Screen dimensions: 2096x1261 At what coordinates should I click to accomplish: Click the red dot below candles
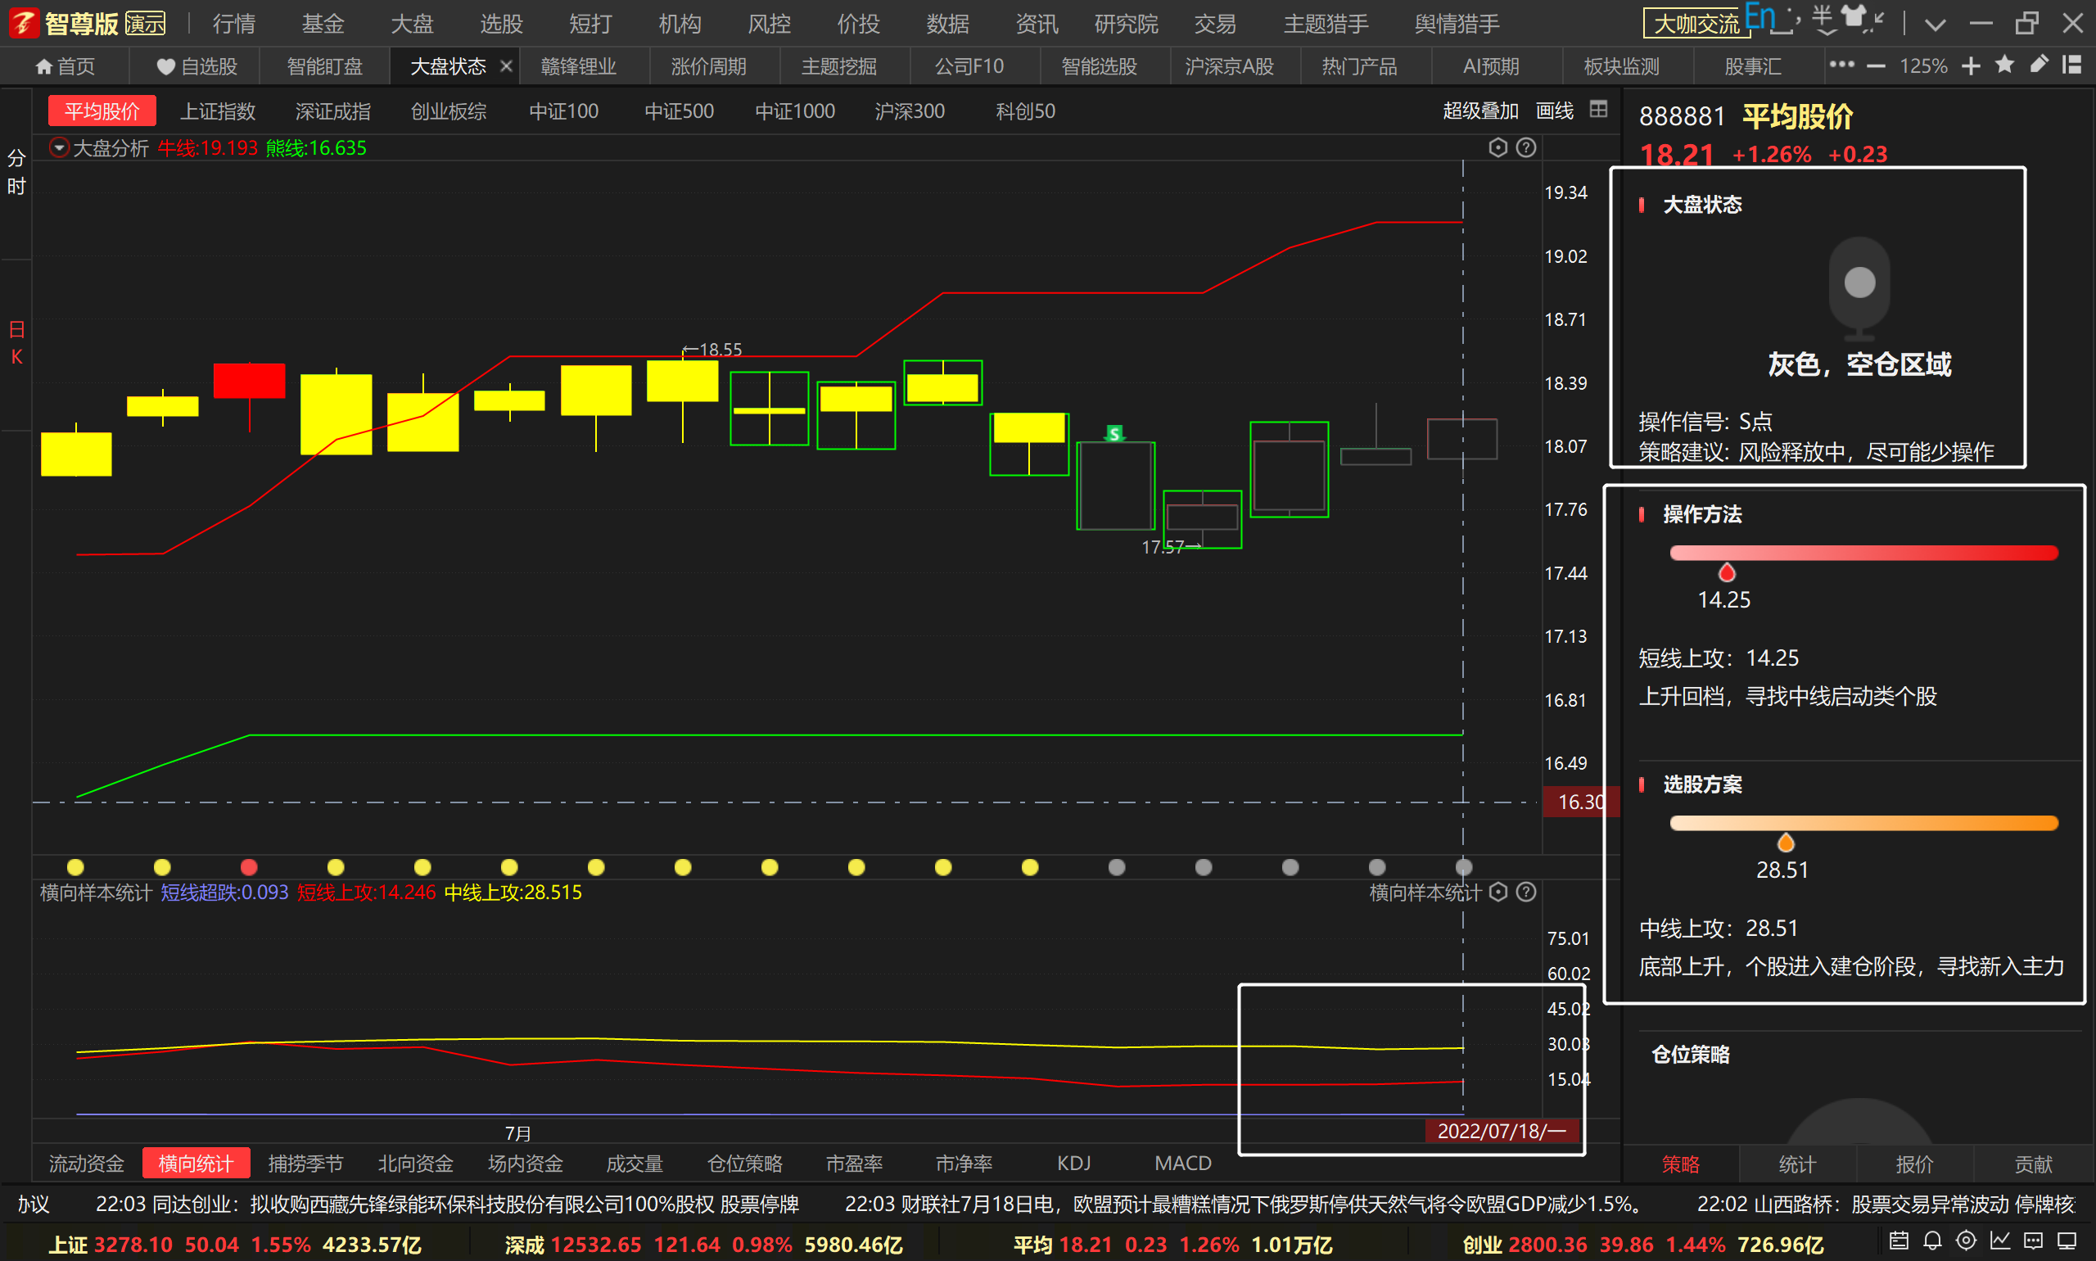248,866
